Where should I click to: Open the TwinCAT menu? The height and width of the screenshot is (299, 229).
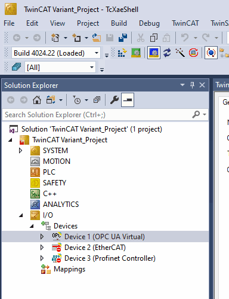coord(185,23)
